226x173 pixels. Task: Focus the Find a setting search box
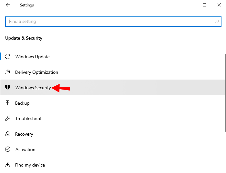[x=110, y=22]
